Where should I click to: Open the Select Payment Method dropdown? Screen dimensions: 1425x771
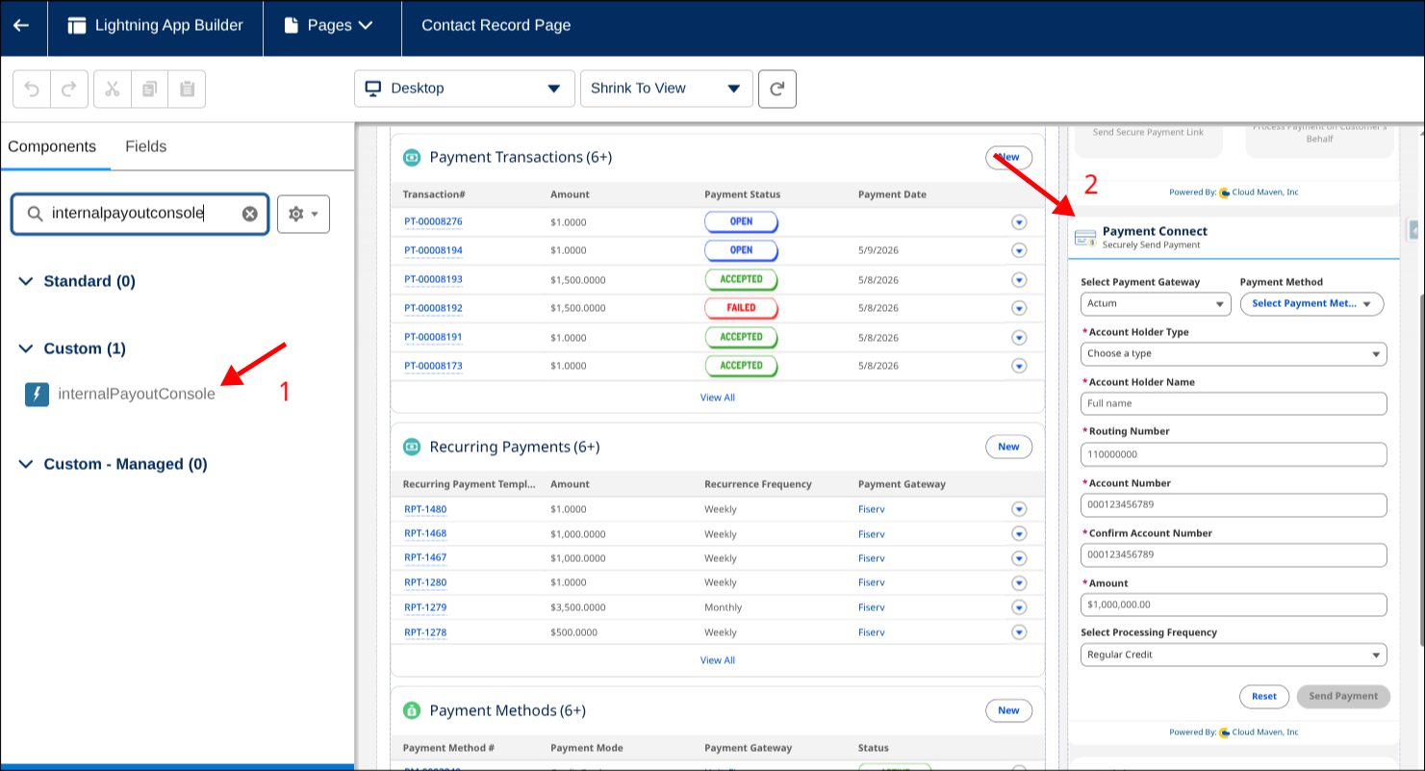(x=1312, y=304)
